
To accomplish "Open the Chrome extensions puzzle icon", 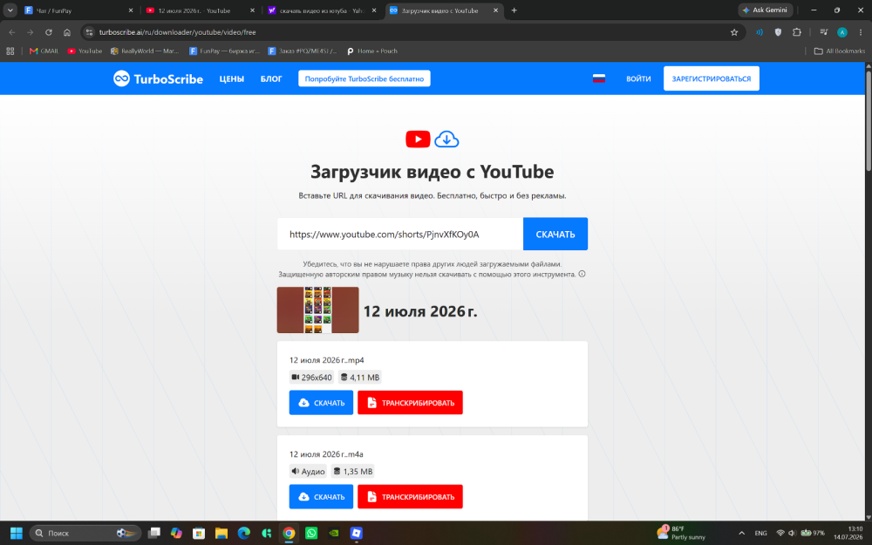I will pyautogui.click(x=796, y=32).
